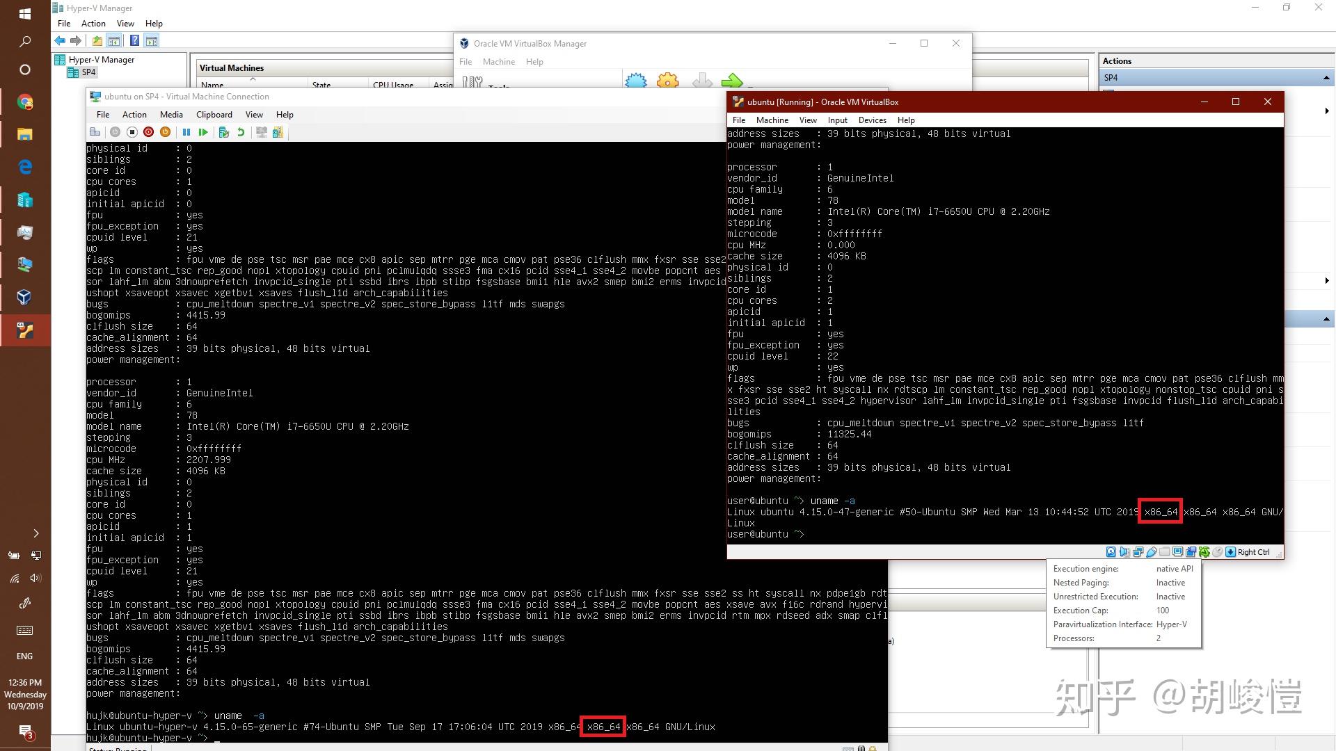Image resolution: width=1336 pixels, height=751 pixels.
Task: Open the File menu in VM Connection window
Action: tap(103, 115)
